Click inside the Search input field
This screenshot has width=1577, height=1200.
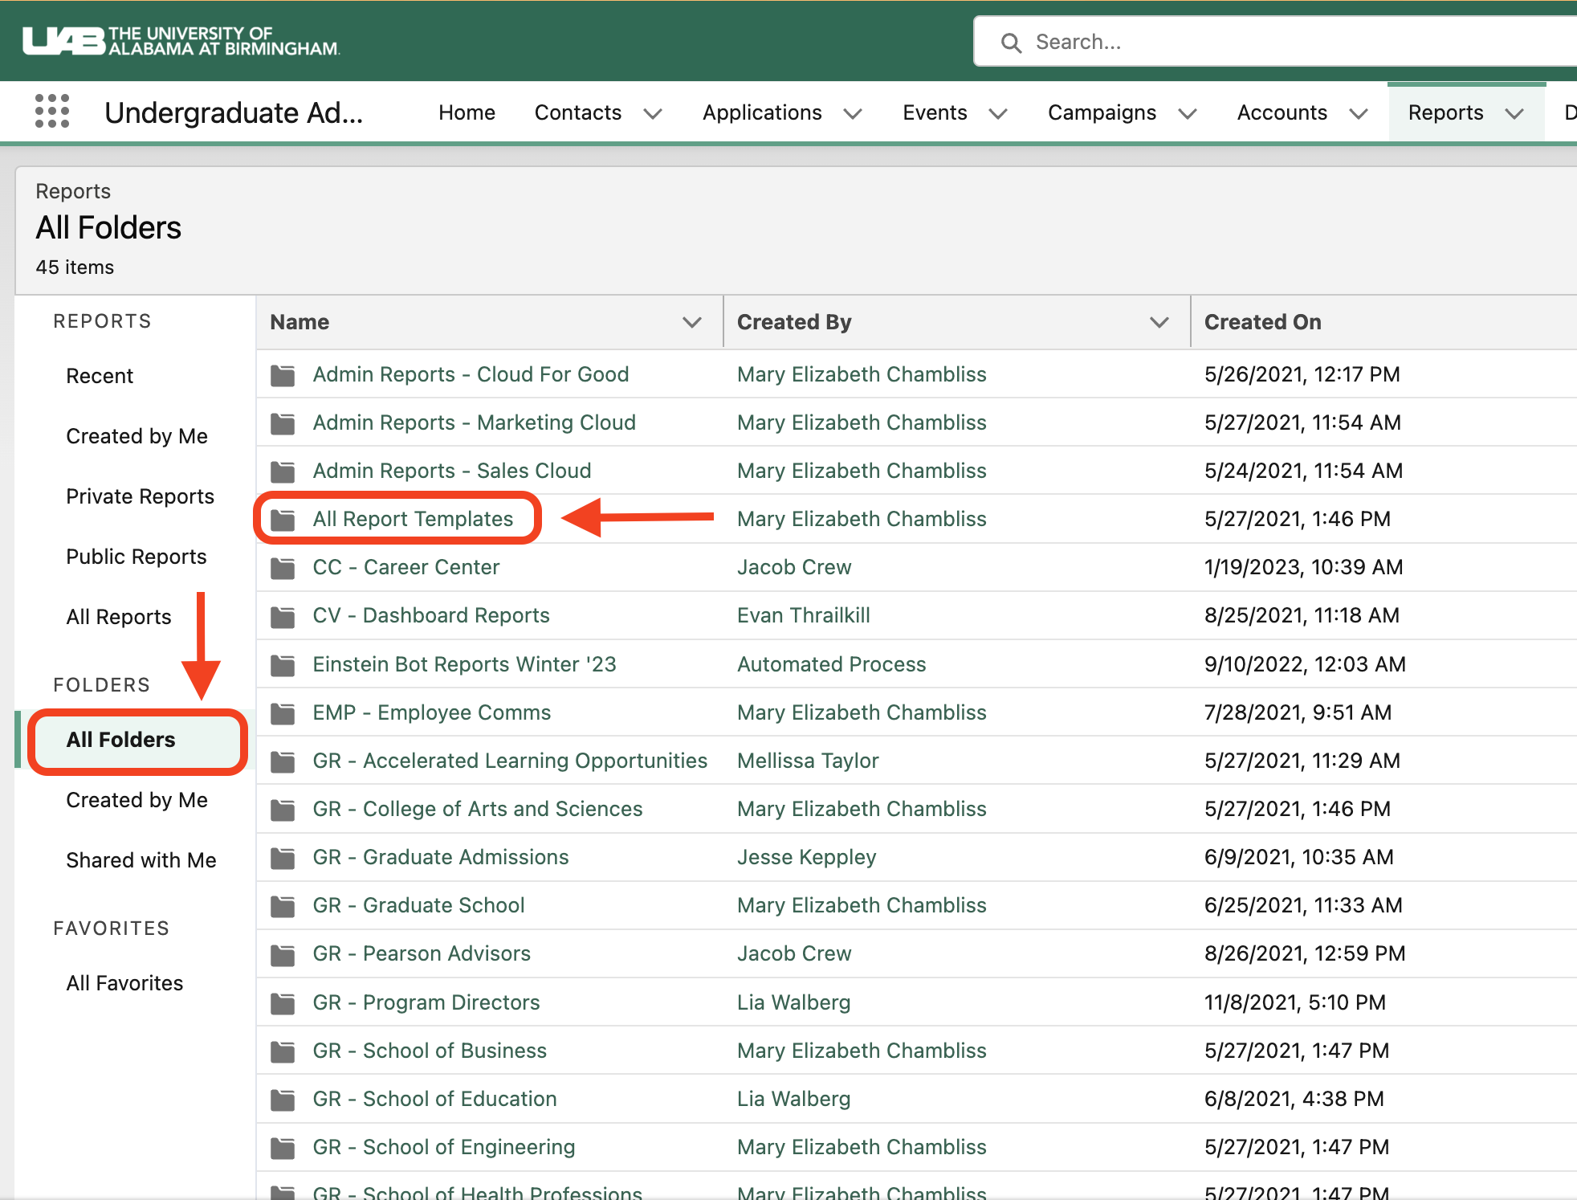pyautogui.click(x=1204, y=41)
